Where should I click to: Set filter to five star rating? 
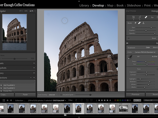(x=110, y=100)
